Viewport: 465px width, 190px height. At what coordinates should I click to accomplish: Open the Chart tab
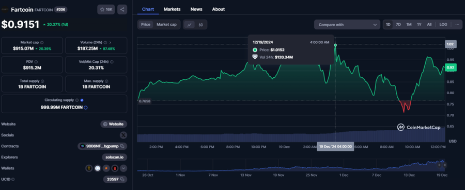click(148, 9)
